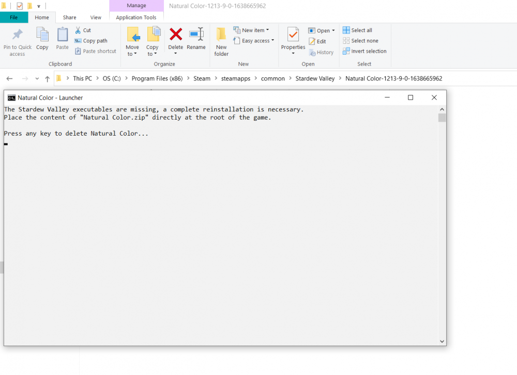Switch to the View ribbon tab
The height and width of the screenshot is (375, 517).
(96, 17)
